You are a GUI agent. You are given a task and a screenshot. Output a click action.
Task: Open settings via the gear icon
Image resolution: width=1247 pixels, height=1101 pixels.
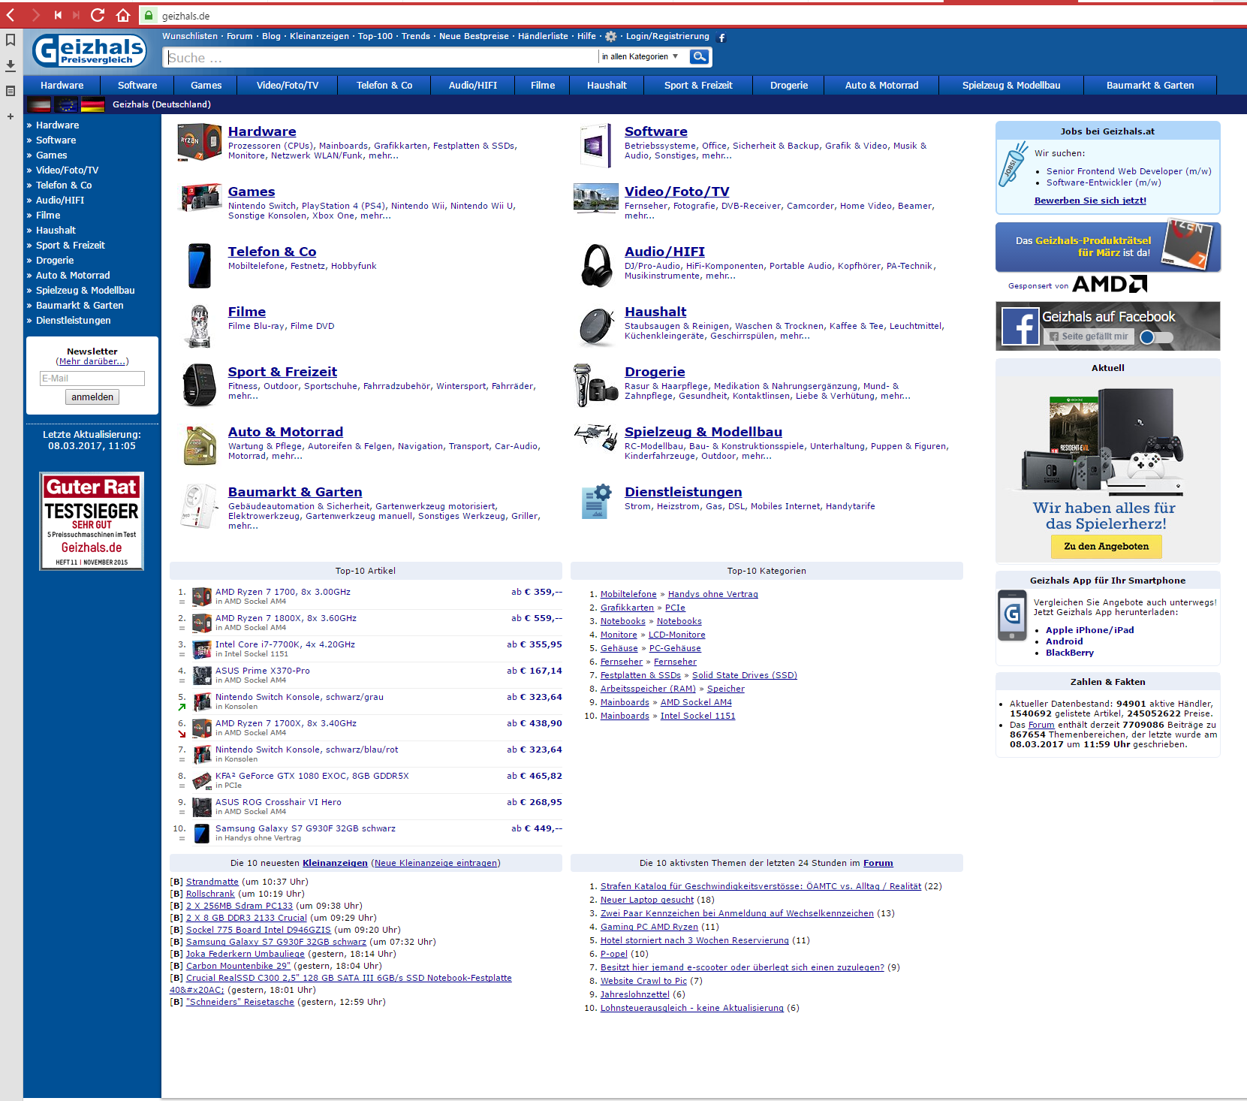pos(611,36)
